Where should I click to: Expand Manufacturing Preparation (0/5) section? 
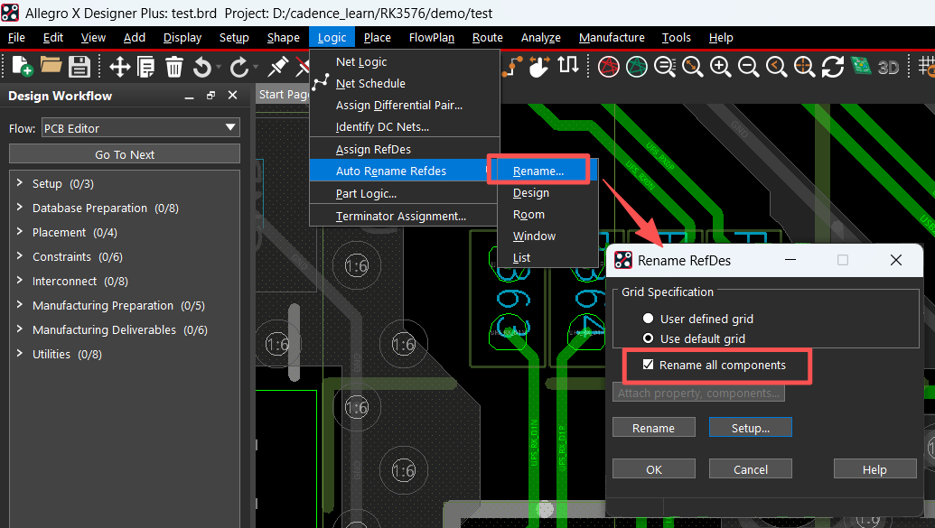coord(20,304)
